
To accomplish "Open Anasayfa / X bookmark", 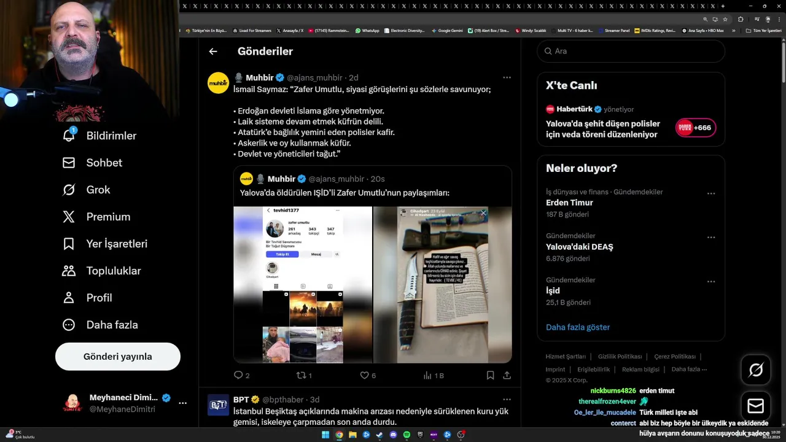I will click(289, 30).
